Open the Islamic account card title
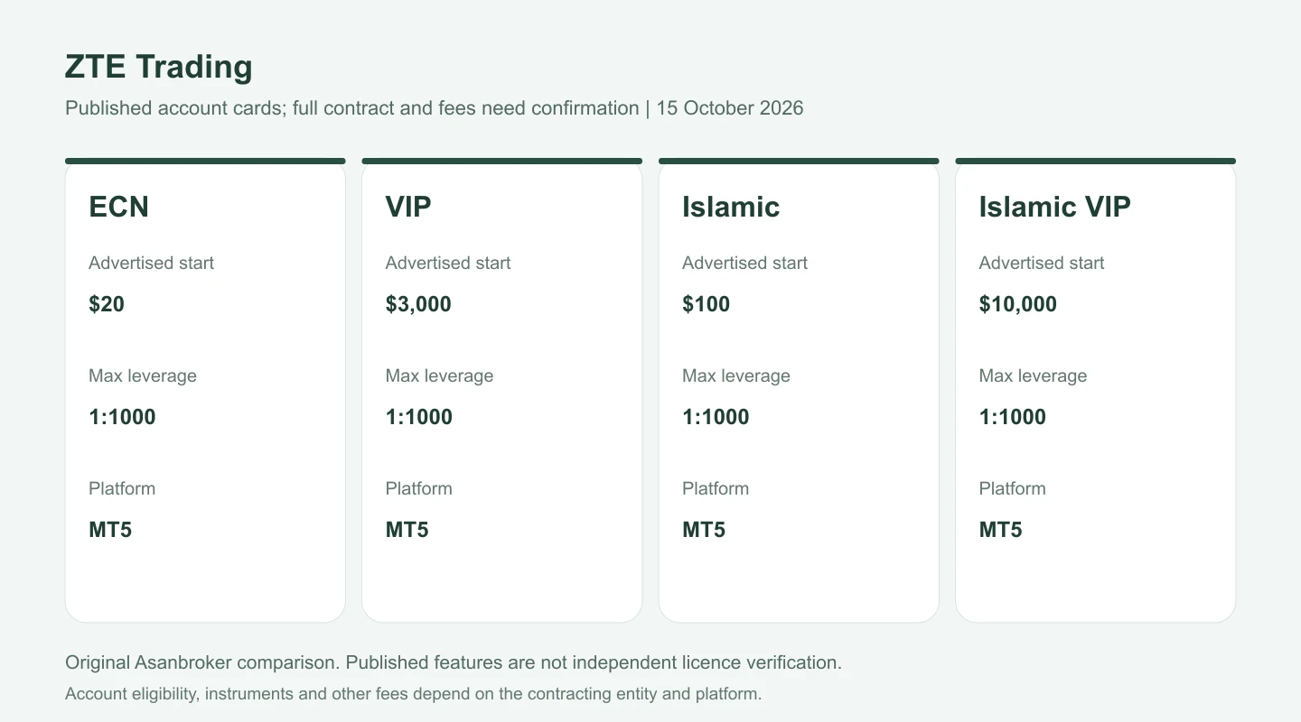This screenshot has height=722, width=1301. [x=731, y=207]
